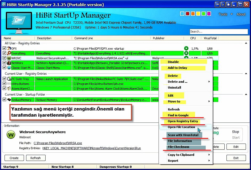Click the bottom Refresh button

[35, 158]
